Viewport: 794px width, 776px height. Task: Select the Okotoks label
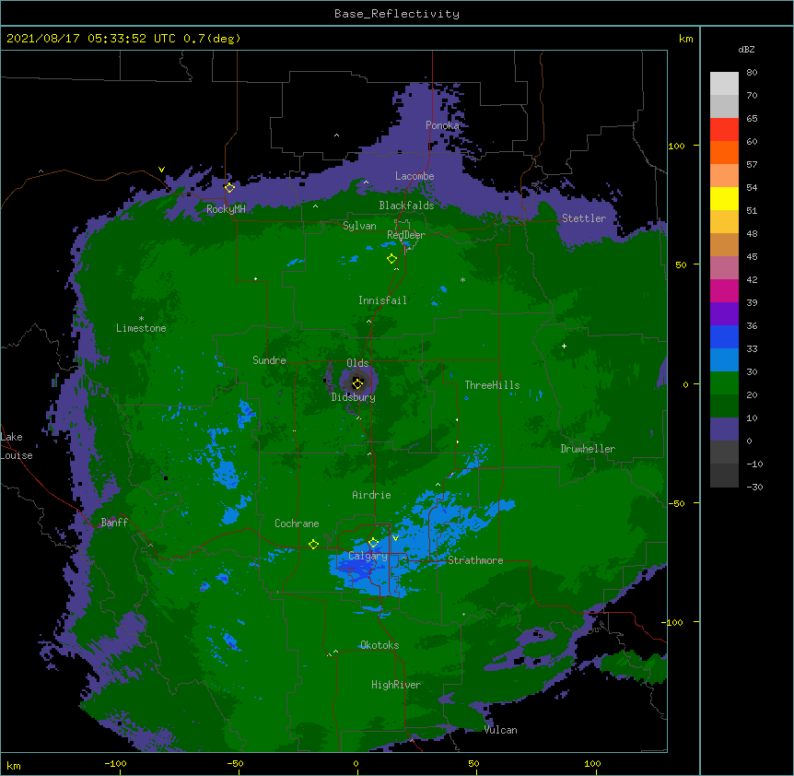[x=379, y=645]
